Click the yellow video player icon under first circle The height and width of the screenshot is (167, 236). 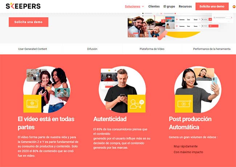[x=32, y=104]
